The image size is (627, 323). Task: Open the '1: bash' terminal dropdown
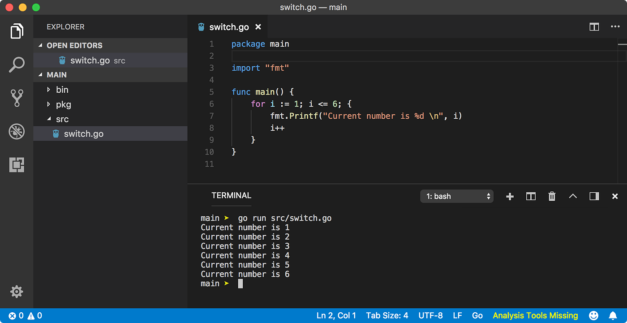click(456, 196)
